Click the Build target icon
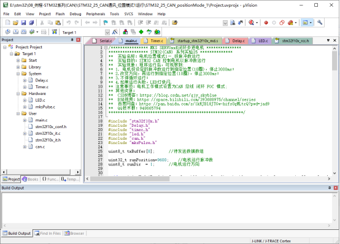This screenshot has height=244, width=340. tap(15, 32)
